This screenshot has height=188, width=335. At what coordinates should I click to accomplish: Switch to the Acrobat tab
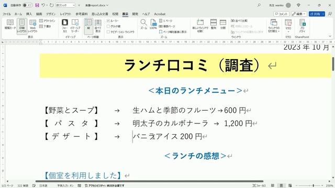click(x=160, y=14)
